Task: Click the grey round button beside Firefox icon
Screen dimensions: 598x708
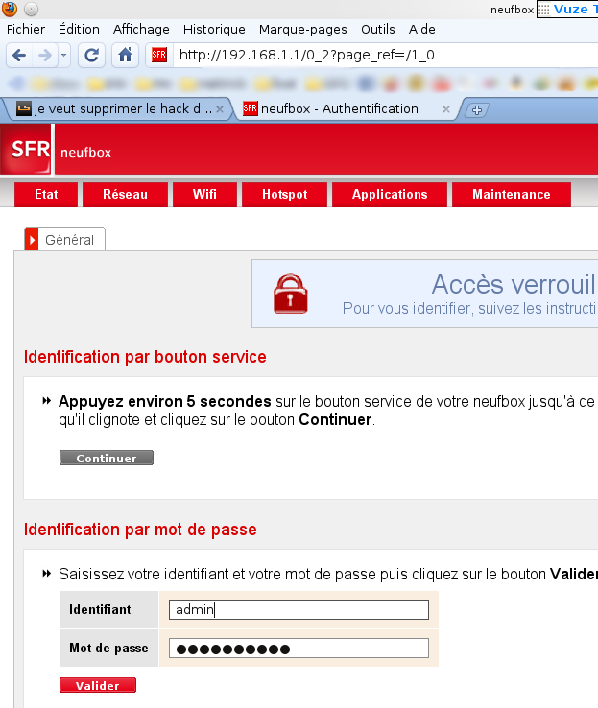Action: (x=31, y=9)
